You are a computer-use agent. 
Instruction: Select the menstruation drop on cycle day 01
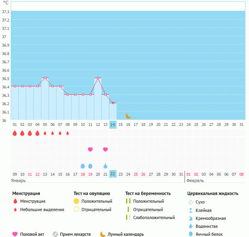click(15, 133)
